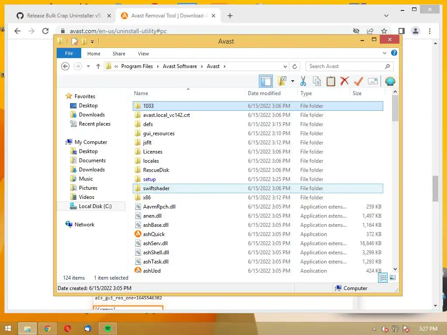Viewport: 447px width, 335px height.
Task: Open Windows Start button
Action: 8,328
